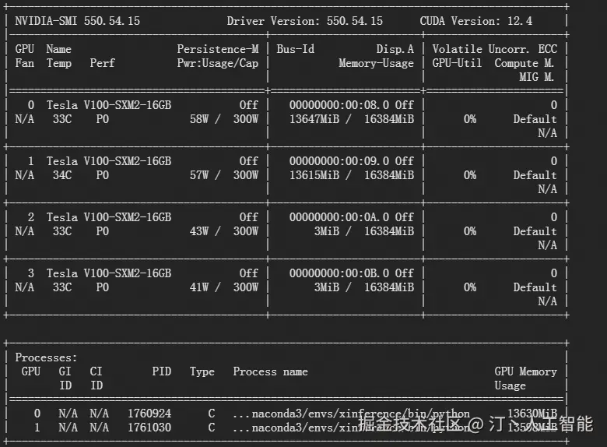Image resolution: width=607 pixels, height=447 pixels.
Task: Click the GPU-Util column header
Action: (457, 63)
